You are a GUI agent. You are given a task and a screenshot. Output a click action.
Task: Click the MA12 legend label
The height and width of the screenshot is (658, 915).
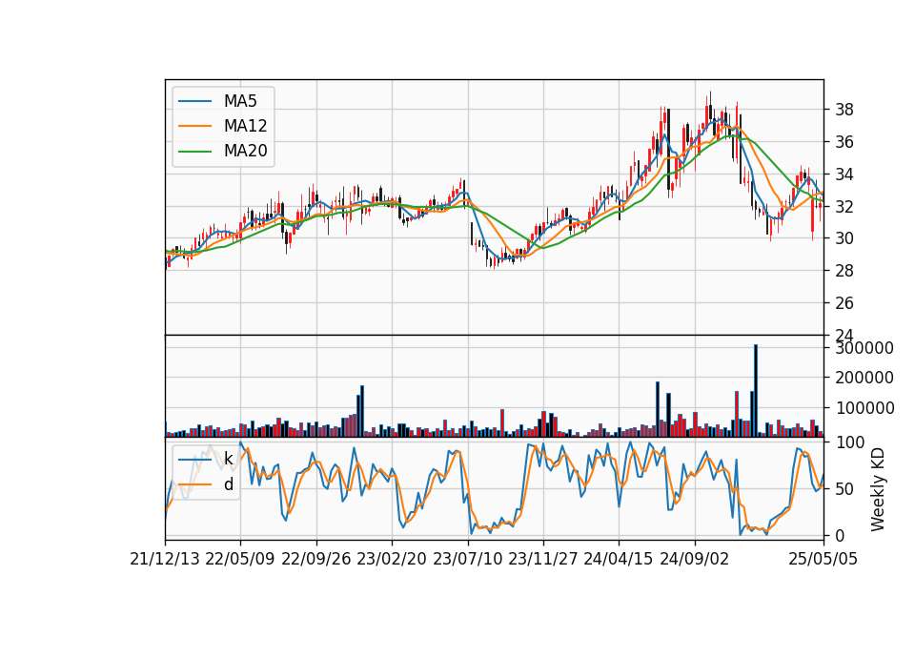(x=245, y=126)
